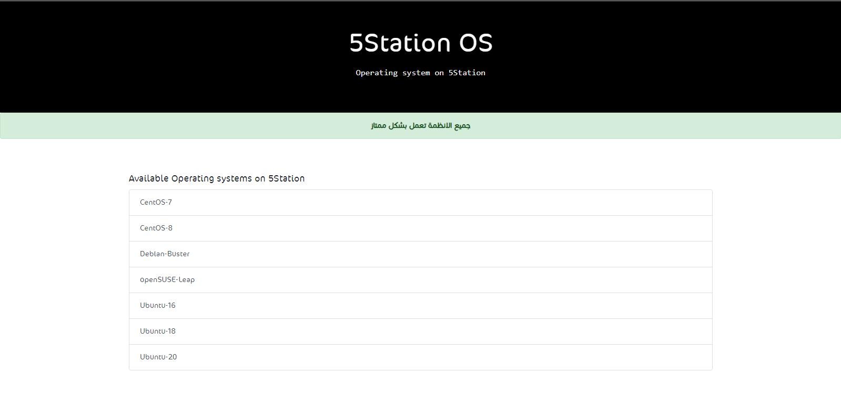Click the 5Station OS page title
Image resolution: width=841 pixels, height=402 pixels.
(x=420, y=43)
